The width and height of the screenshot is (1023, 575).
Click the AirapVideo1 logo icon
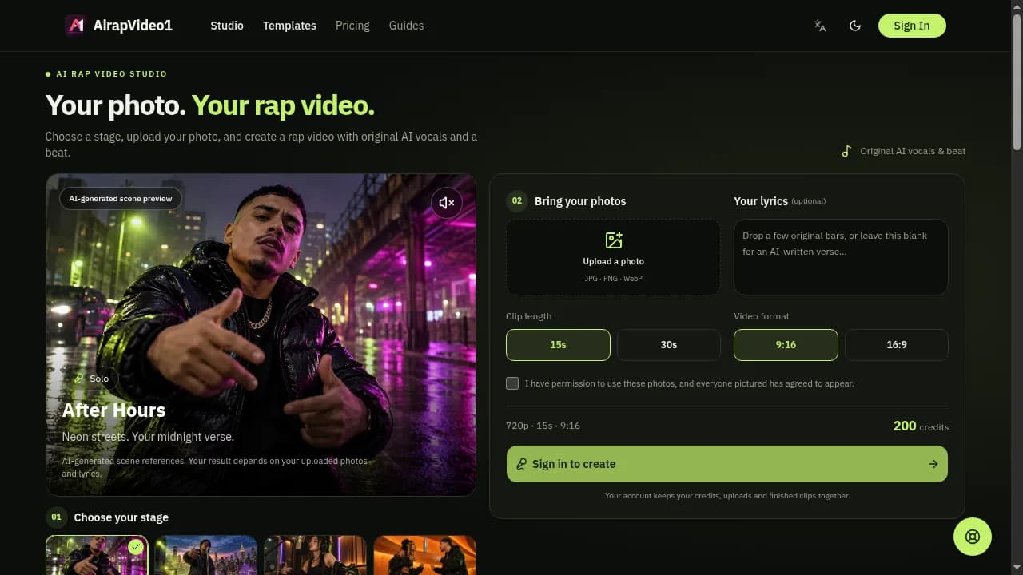pos(75,26)
